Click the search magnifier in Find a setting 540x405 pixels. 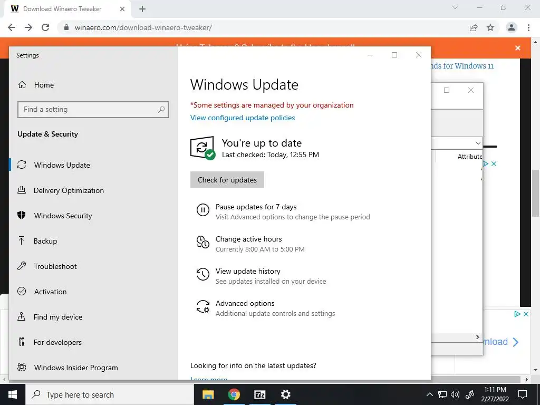click(161, 110)
